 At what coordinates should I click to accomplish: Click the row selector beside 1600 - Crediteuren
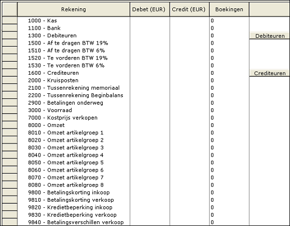coord(10,73)
